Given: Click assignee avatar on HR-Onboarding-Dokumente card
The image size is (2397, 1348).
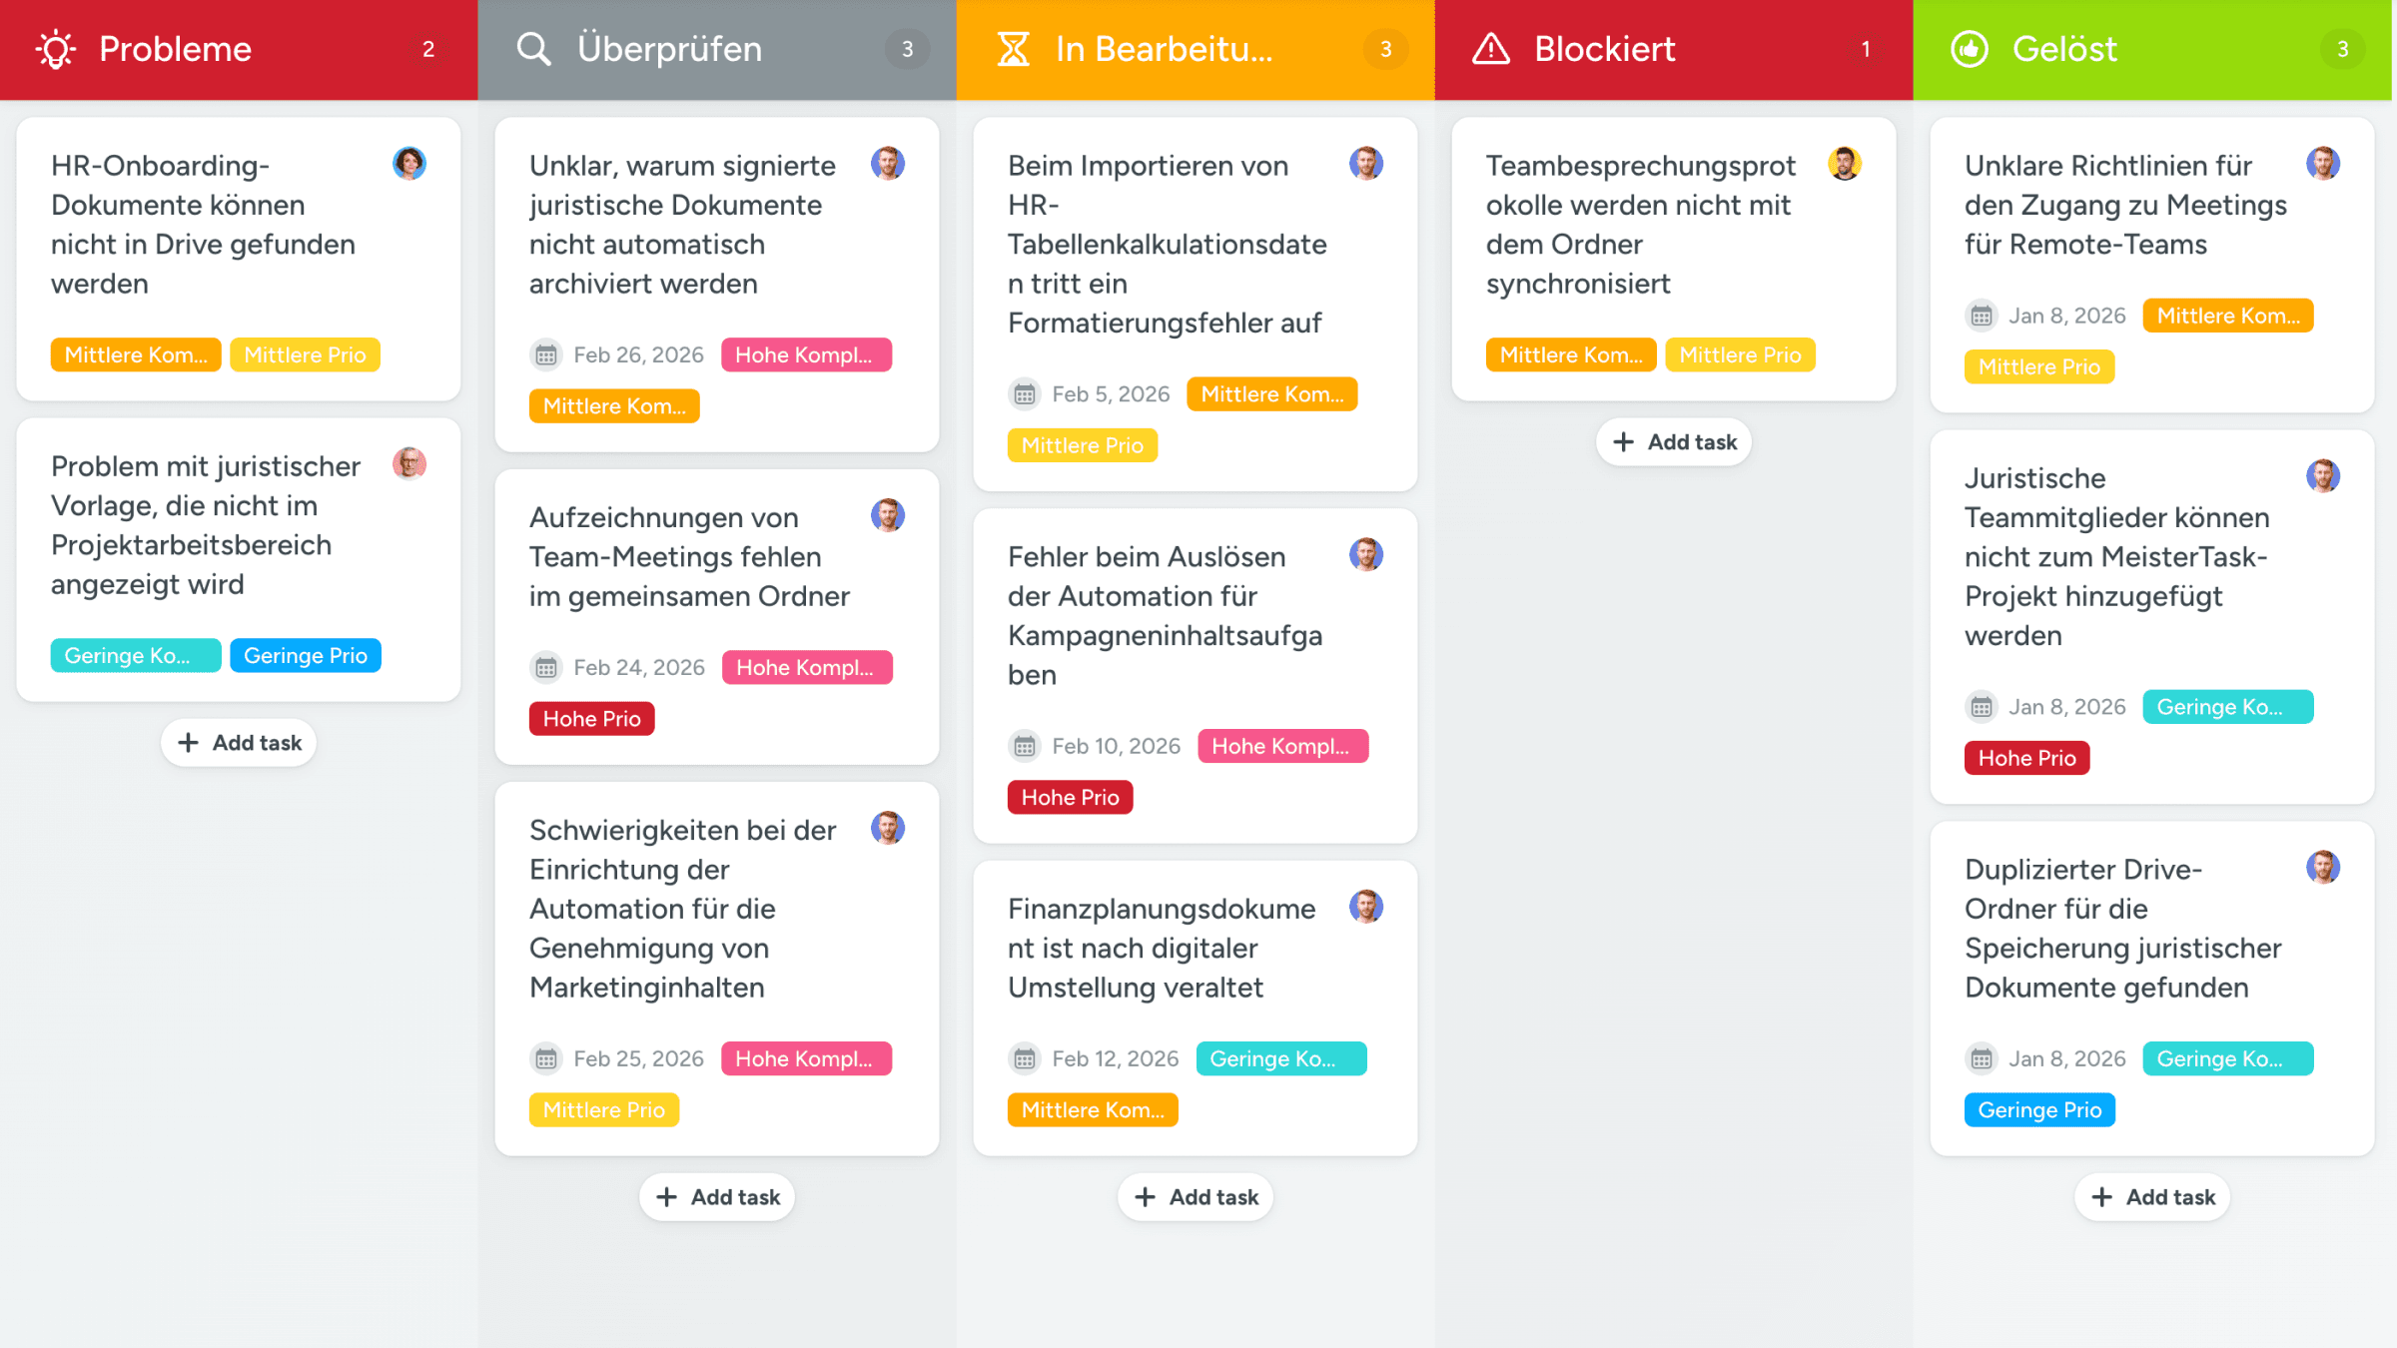Looking at the screenshot, I should point(408,164).
